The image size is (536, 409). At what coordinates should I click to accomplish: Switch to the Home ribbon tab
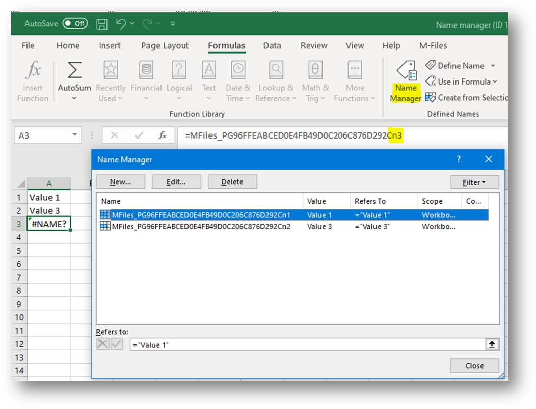pyautogui.click(x=68, y=45)
